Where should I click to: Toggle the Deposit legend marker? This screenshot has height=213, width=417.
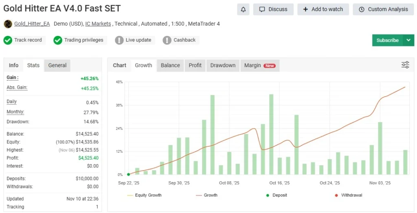[268, 195]
